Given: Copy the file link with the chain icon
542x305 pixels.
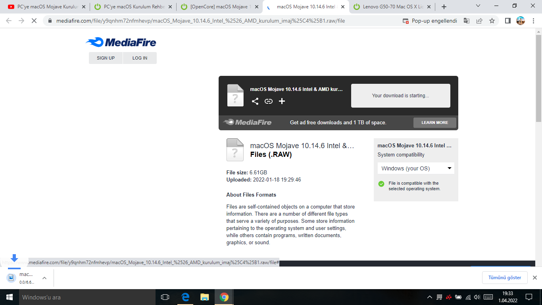Looking at the screenshot, I should click(x=269, y=101).
